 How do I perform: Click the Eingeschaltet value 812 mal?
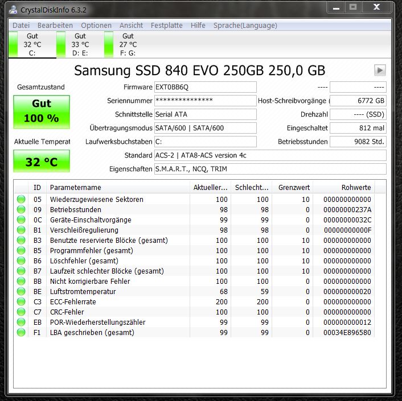click(x=358, y=128)
